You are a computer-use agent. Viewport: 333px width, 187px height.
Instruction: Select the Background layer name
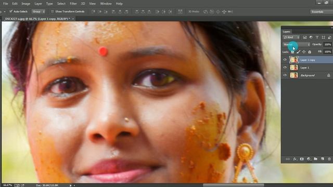click(308, 75)
